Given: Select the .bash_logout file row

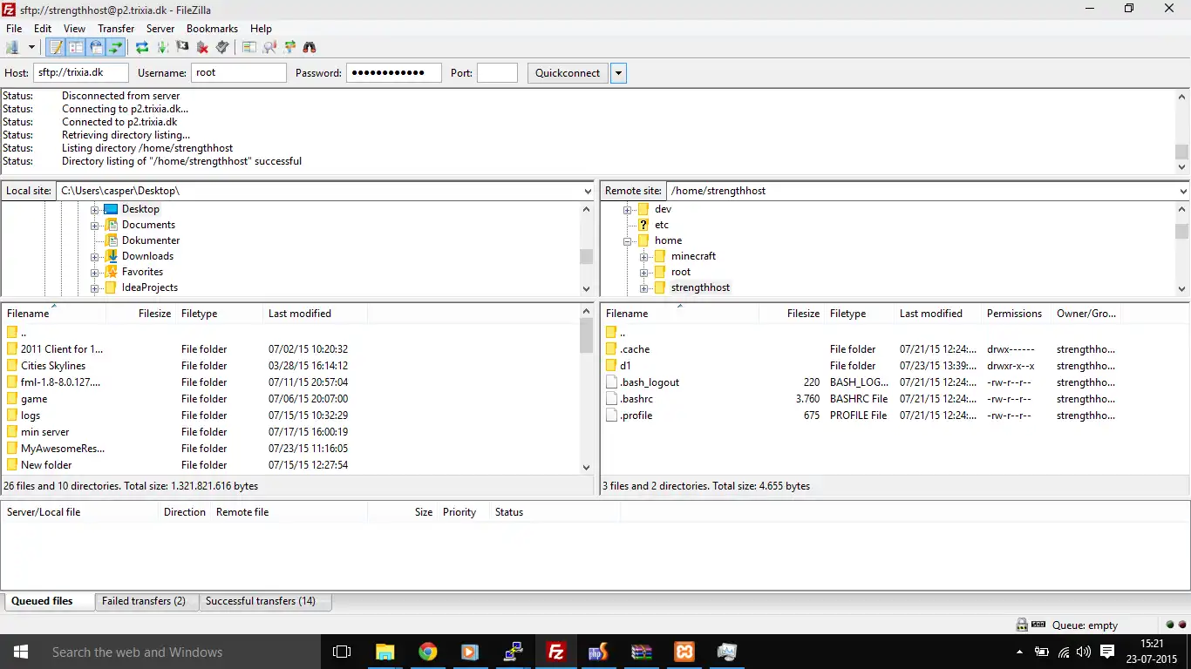Looking at the screenshot, I should coord(895,382).
